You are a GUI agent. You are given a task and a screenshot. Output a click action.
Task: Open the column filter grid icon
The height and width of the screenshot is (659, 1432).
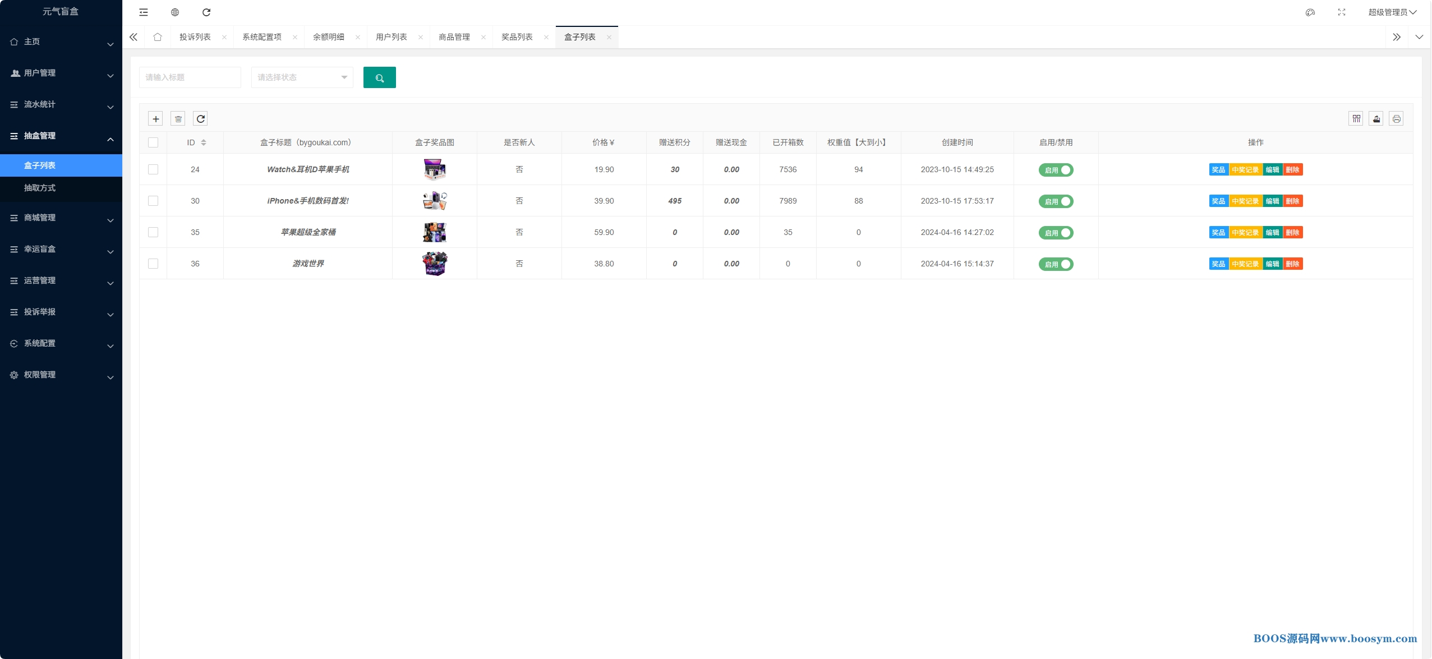pos(1356,118)
